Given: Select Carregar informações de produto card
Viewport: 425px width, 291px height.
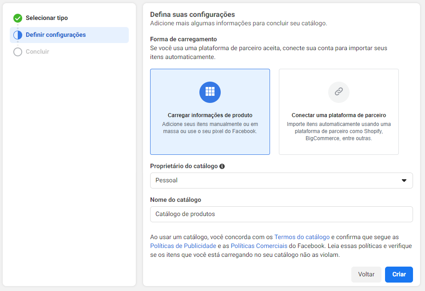Looking at the screenshot, I should (210, 111).
